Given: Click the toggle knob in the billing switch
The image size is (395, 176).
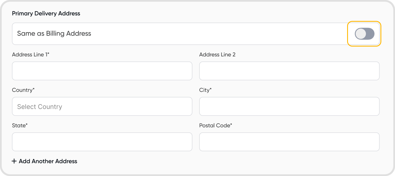Looking at the screenshot, I should (361, 34).
